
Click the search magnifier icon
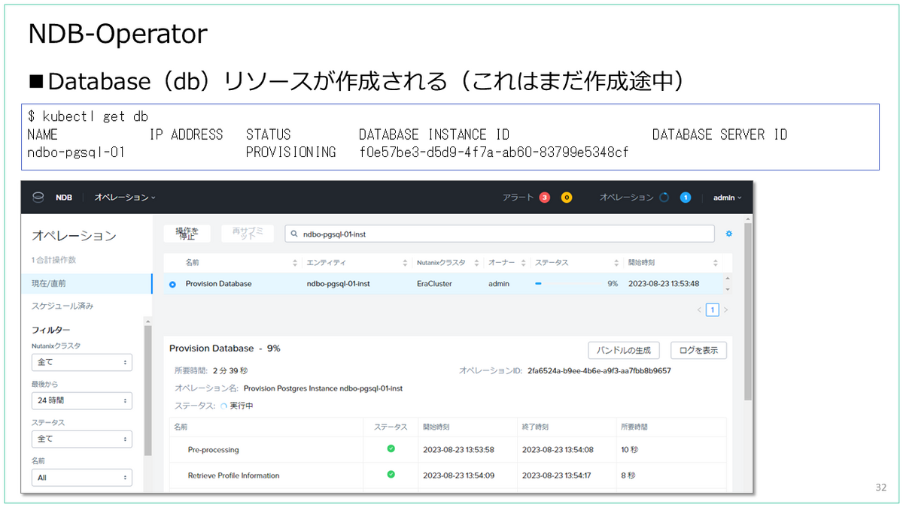[294, 234]
